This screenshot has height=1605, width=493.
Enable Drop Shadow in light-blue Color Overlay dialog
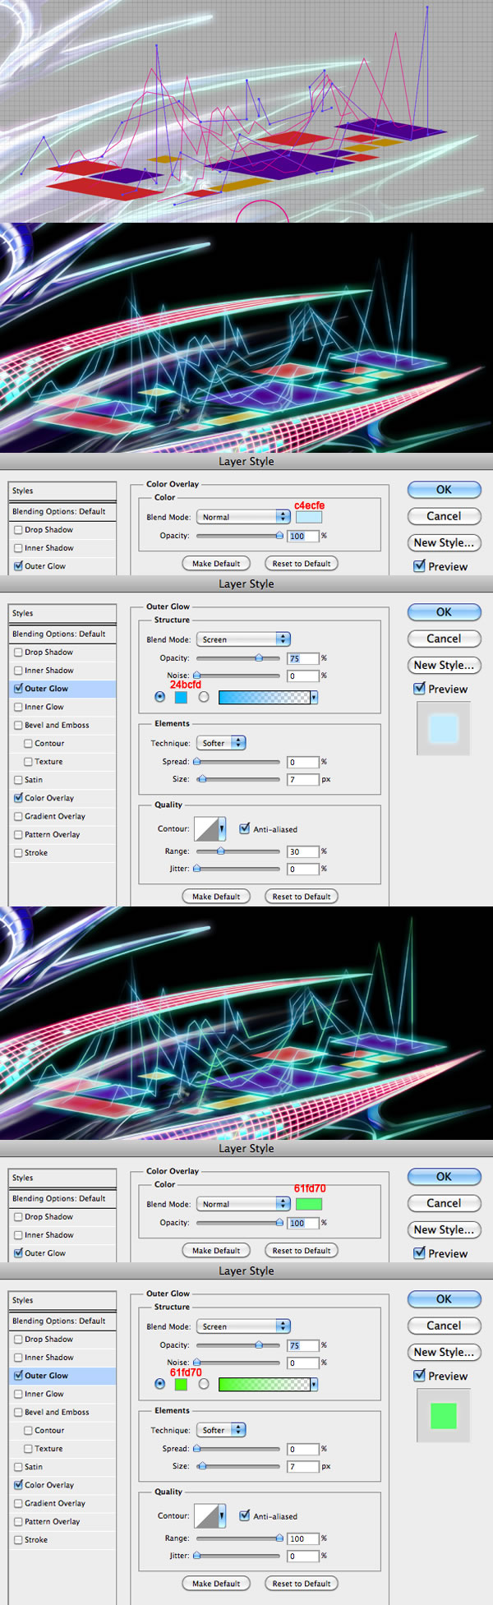[x=18, y=530]
